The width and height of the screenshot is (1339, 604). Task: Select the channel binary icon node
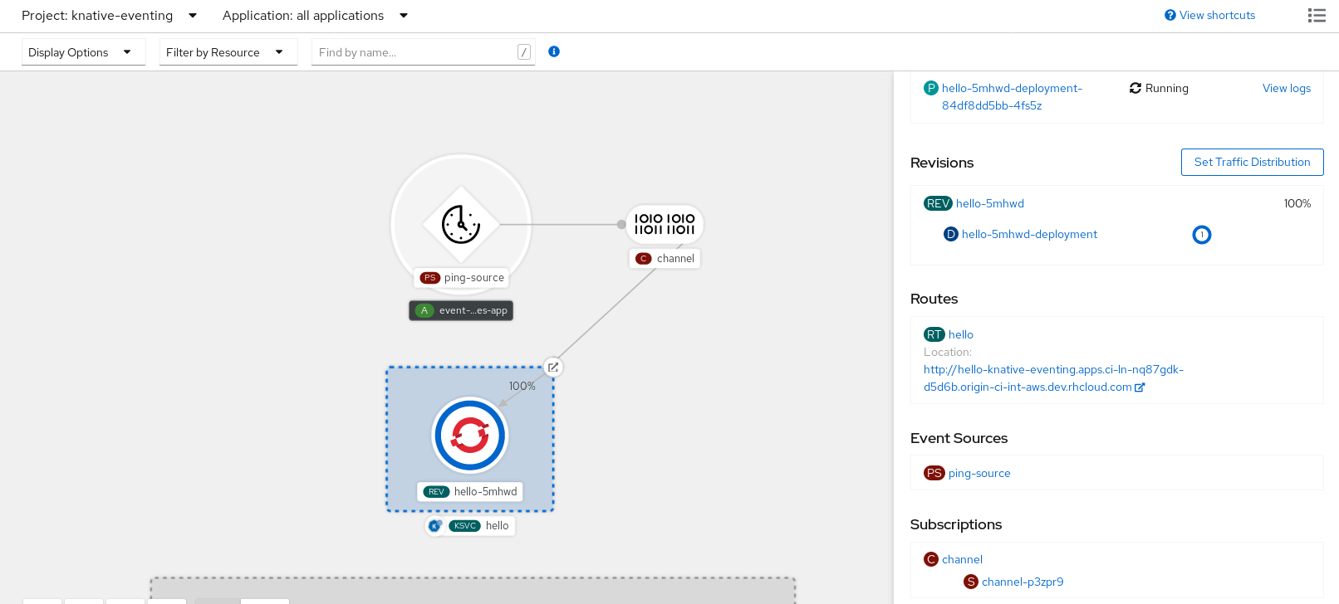[x=665, y=224]
